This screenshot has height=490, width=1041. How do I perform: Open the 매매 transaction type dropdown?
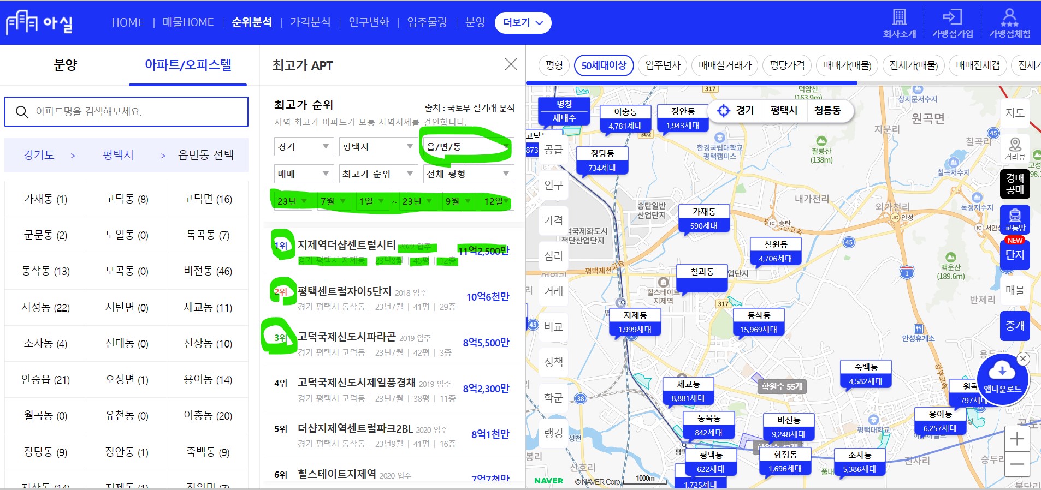303,174
